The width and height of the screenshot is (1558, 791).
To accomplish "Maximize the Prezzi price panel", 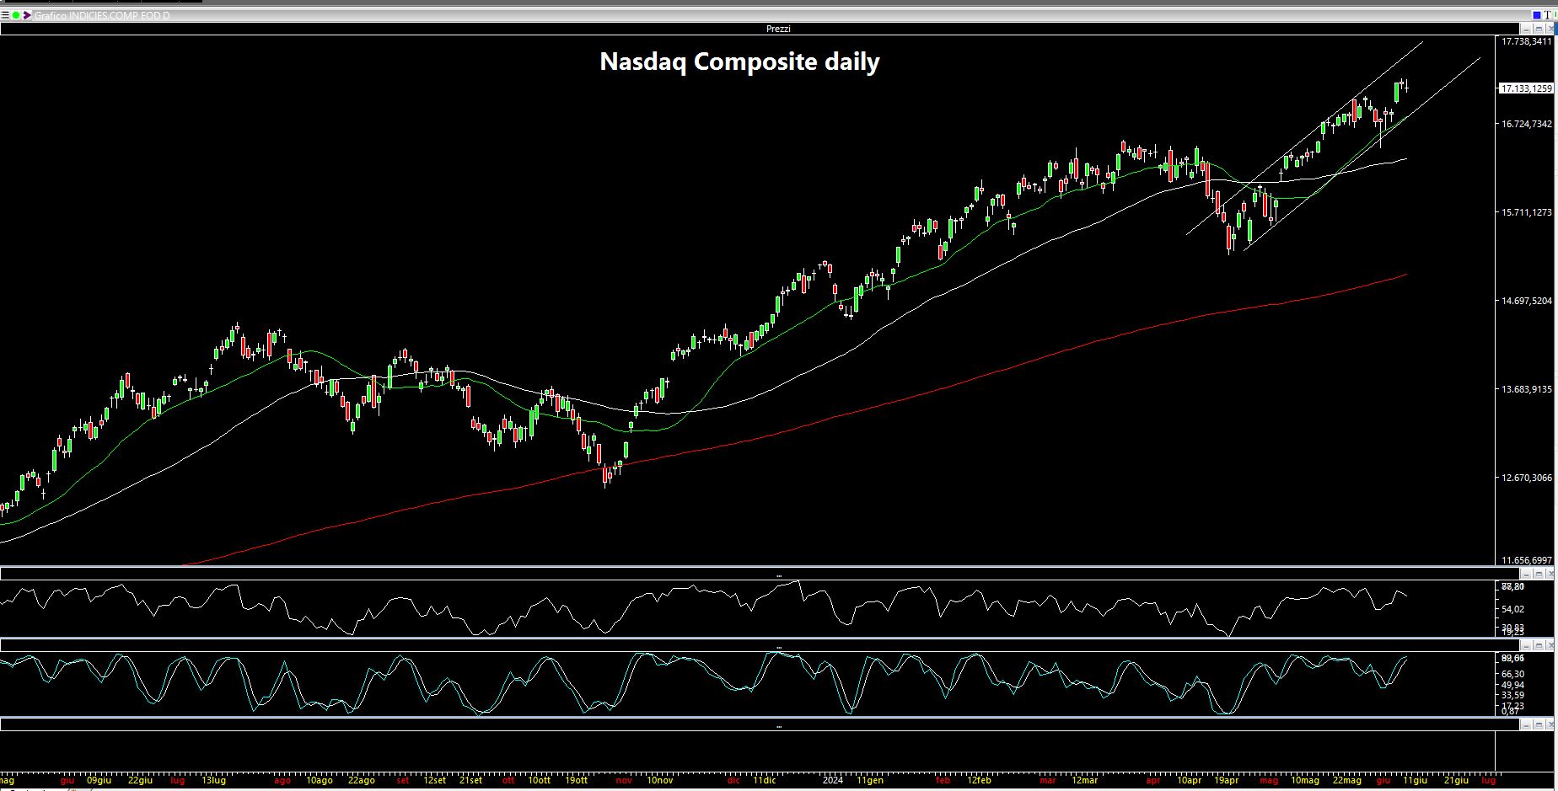I will coord(1539,29).
